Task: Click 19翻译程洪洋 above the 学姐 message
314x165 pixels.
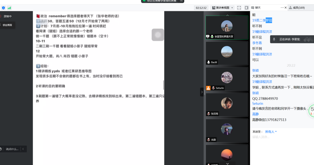Action: pos(262,82)
